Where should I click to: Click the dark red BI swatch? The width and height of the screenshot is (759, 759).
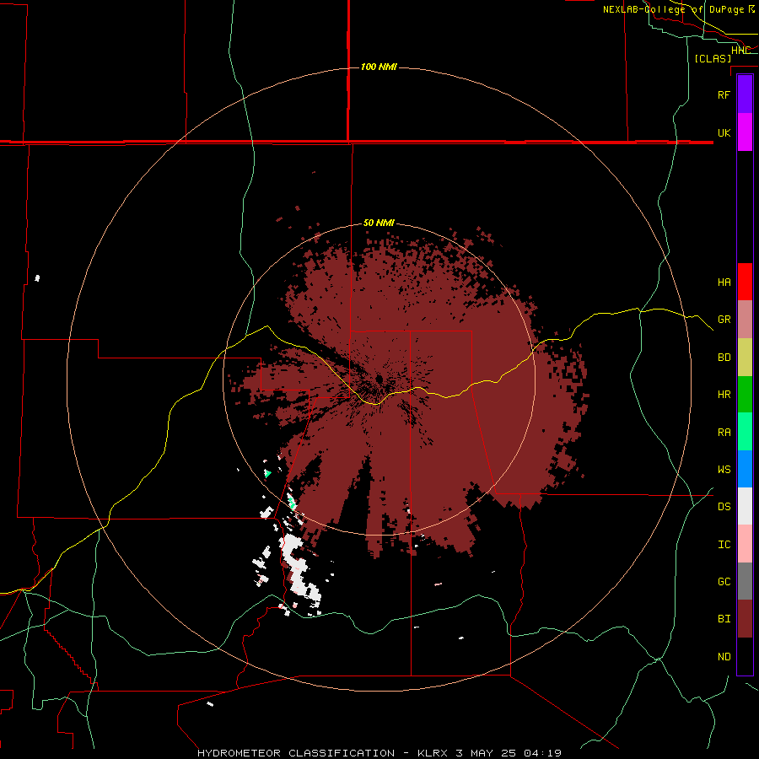click(x=745, y=619)
